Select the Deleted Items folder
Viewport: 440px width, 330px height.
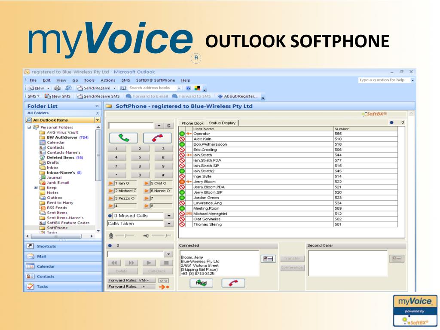coord(61,158)
